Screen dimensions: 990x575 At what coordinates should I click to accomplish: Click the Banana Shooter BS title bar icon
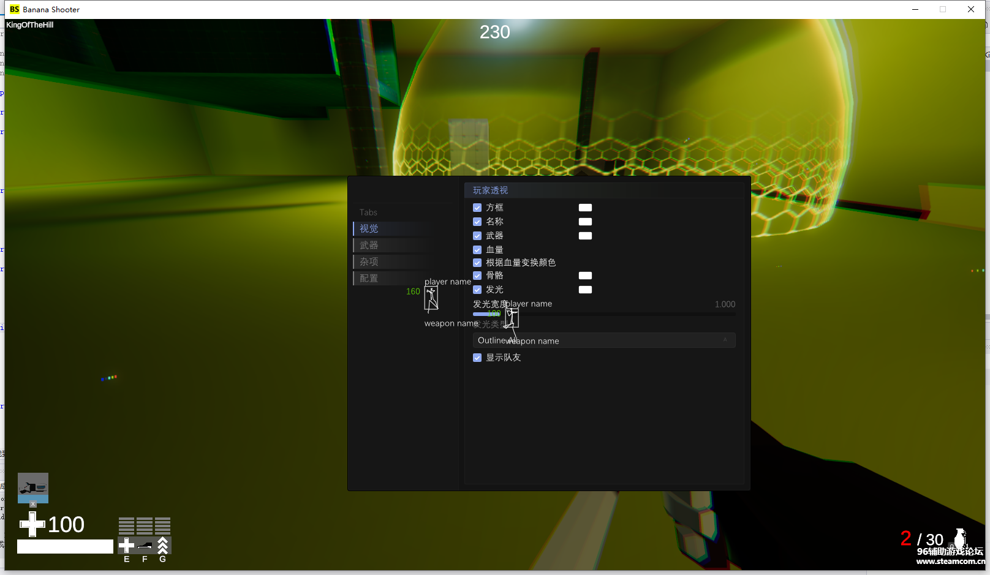[14, 9]
